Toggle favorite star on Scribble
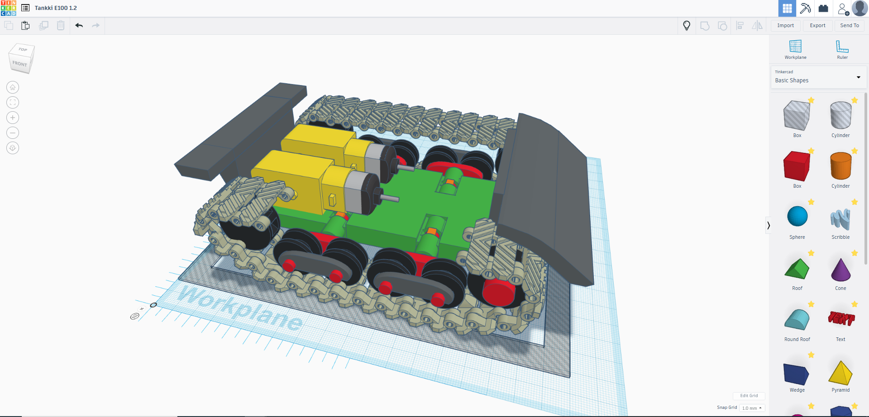The height and width of the screenshot is (417, 869). (855, 202)
